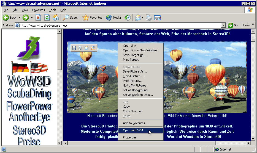Save image via floppy icon on image toolbar
This screenshot has width=257, height=153.
pos(74,48)
